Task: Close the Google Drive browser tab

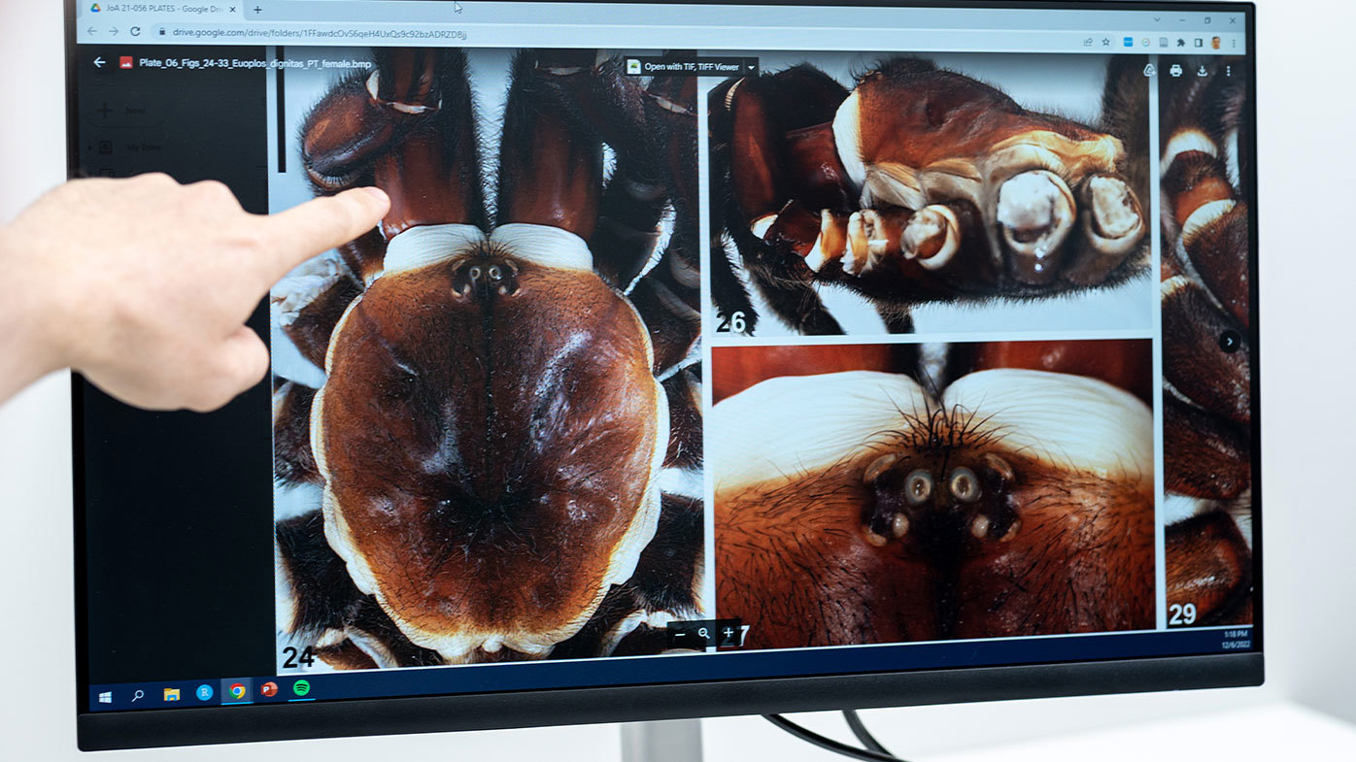Action: [232, 9]
